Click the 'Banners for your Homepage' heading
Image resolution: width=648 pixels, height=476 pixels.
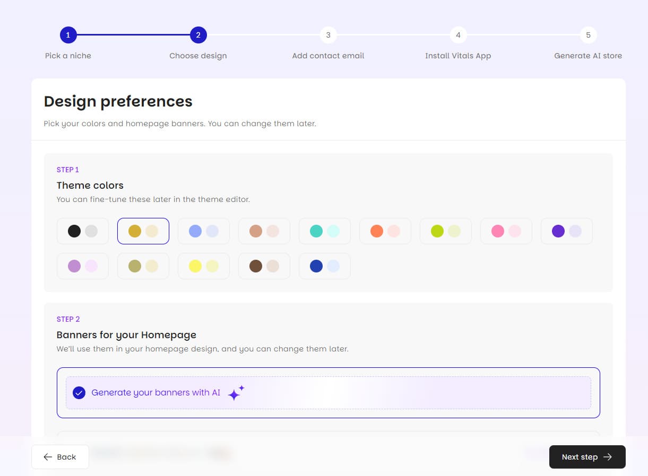click(x=126, y=335)
